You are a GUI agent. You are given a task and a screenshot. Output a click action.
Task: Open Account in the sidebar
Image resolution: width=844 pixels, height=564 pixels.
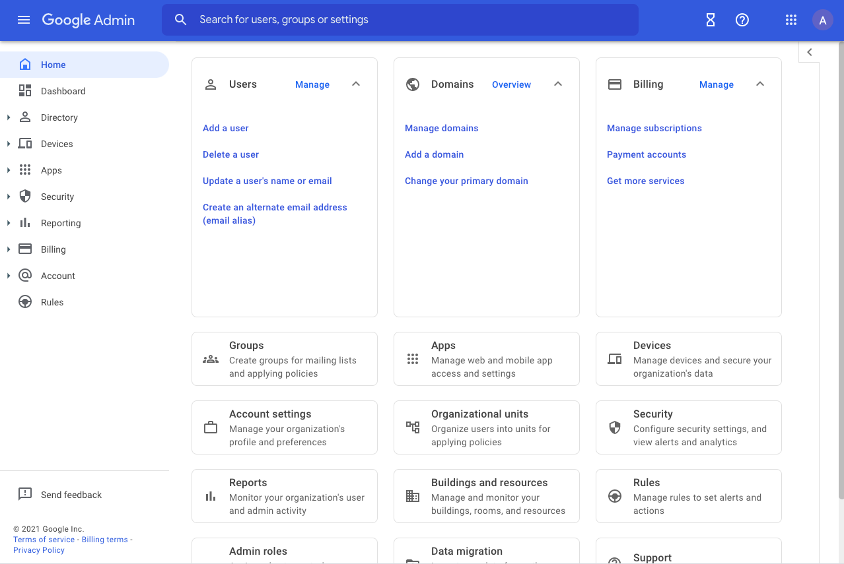pyautogui.click(x=85, y=276)
